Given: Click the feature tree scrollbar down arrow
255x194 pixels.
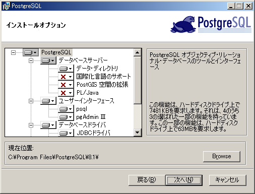Looking at the screenshot, I should (x=138, y=133).
